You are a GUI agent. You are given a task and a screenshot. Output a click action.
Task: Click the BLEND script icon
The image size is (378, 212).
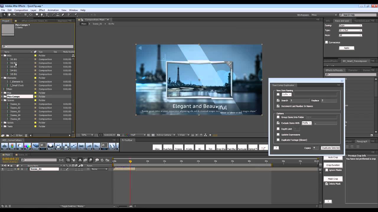[81, 147]
